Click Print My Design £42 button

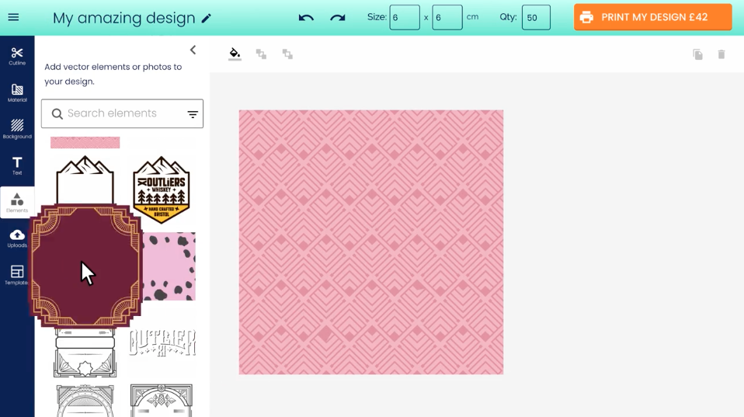tap(653, 17)
